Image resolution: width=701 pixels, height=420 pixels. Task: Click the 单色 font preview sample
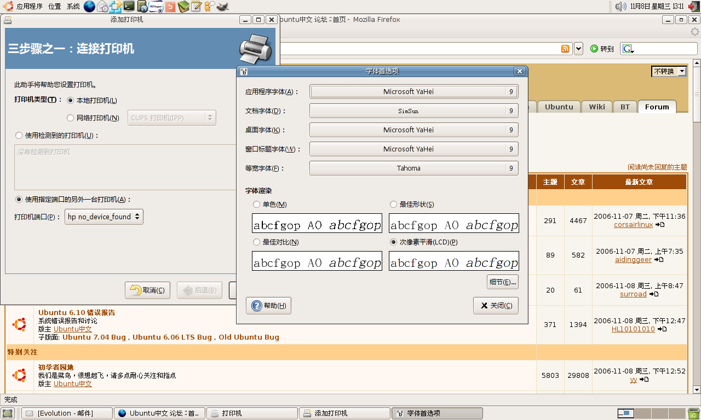point(317,223)
